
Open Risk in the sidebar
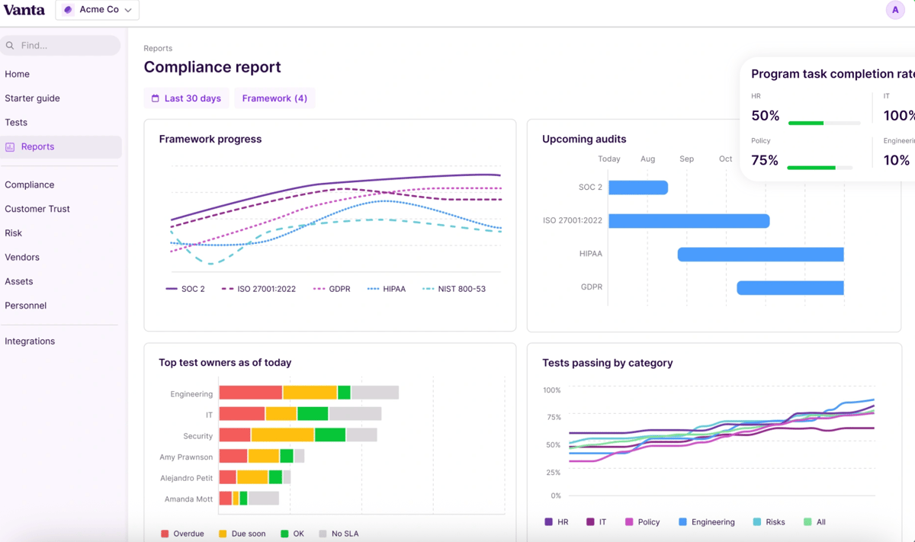point(13,233)
